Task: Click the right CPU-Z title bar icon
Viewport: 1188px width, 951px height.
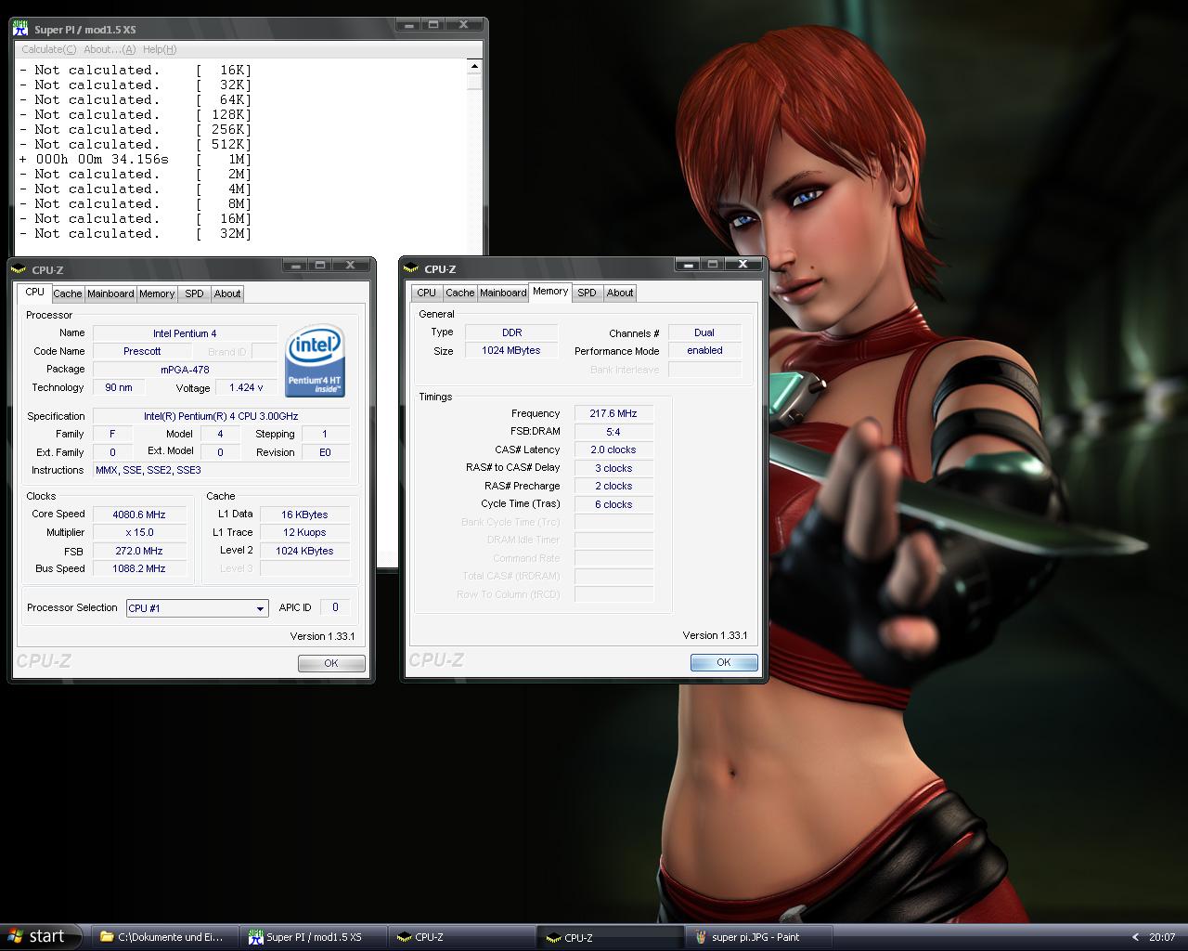Action: pos(412,268)
